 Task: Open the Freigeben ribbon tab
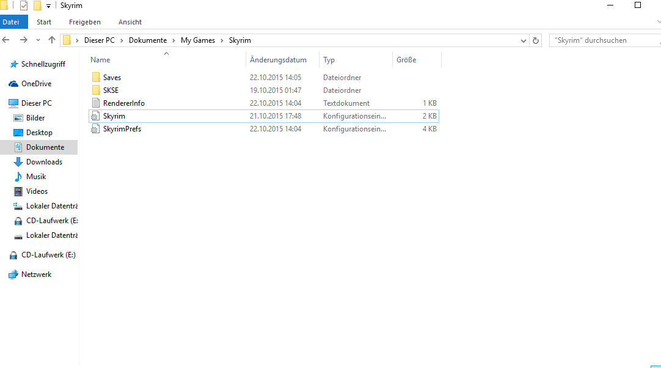tap(85, 22)
